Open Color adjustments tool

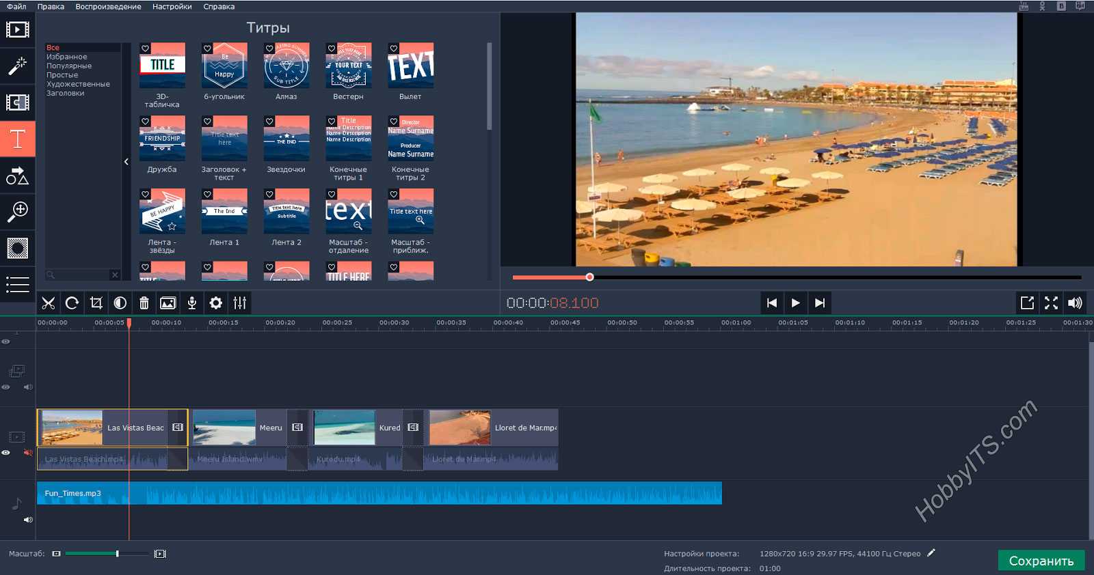click(x=120, y=303)
